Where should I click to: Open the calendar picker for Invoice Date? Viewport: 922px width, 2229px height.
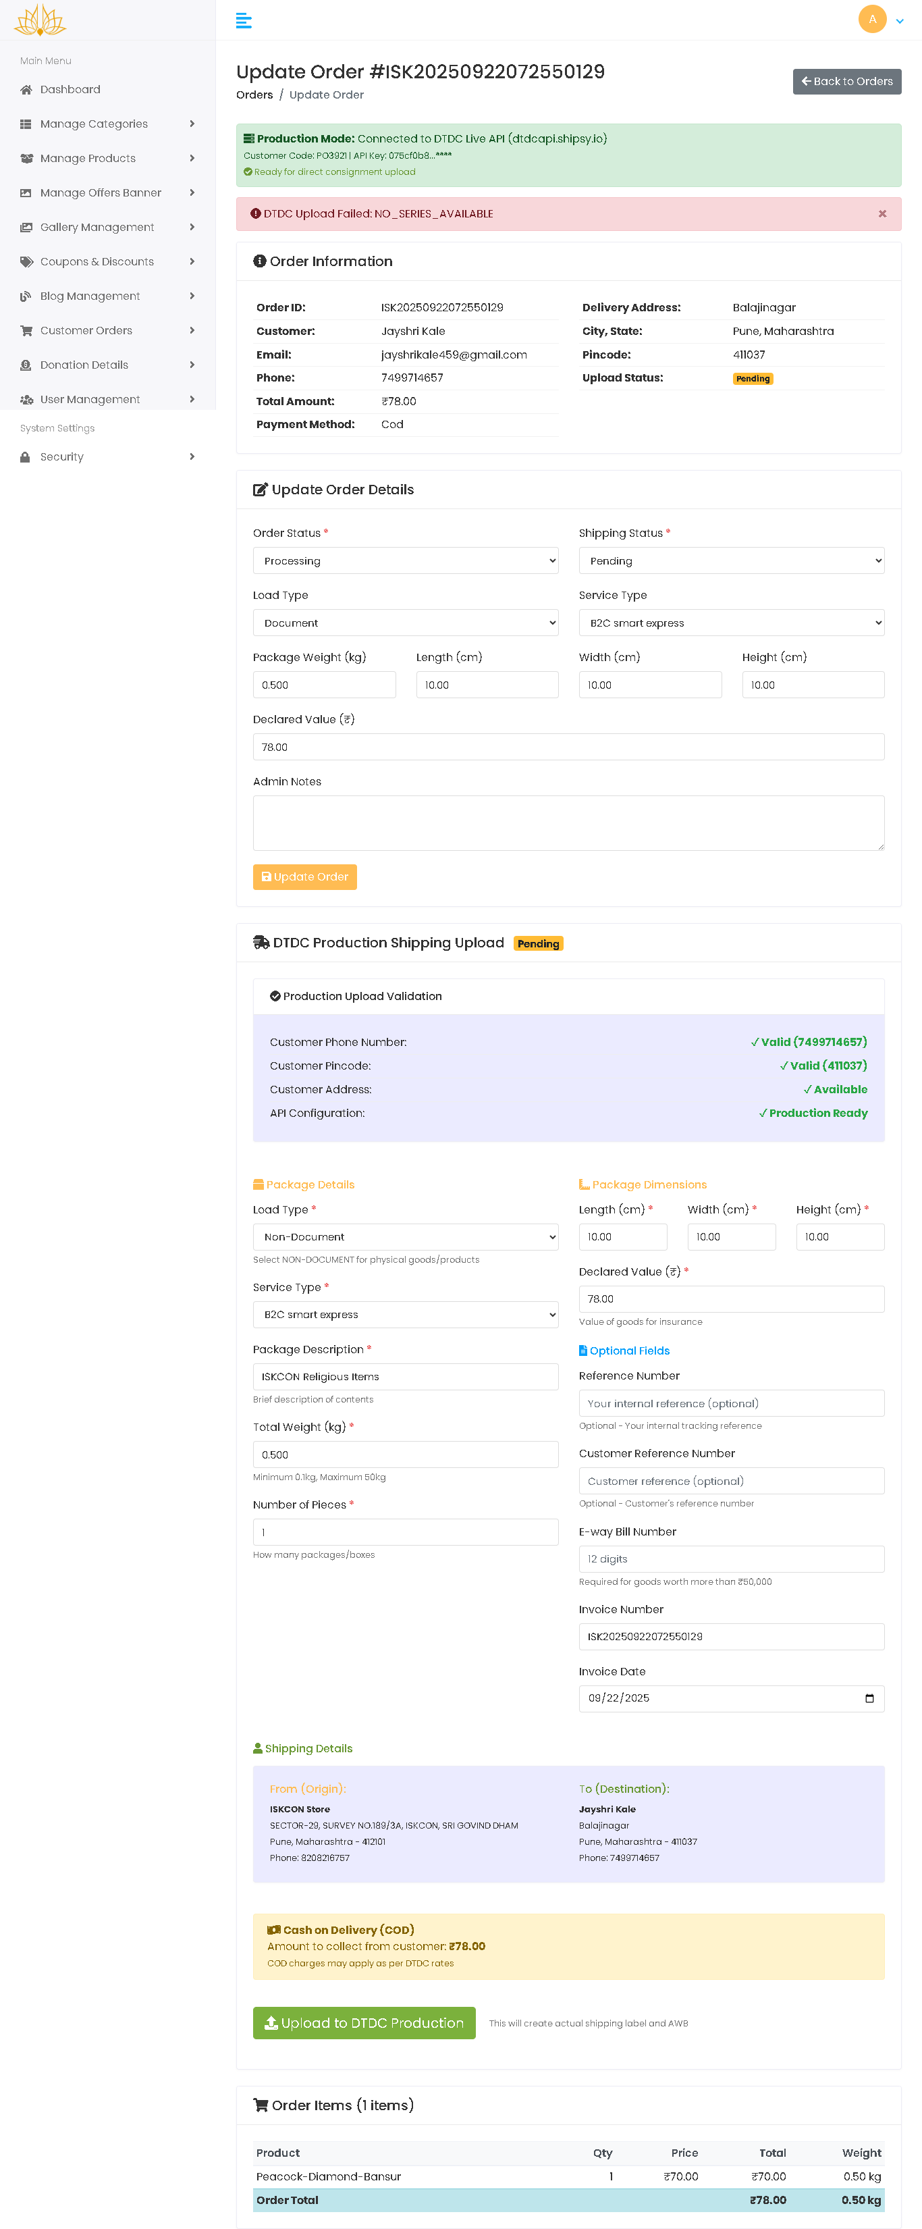pos(869,1698)
